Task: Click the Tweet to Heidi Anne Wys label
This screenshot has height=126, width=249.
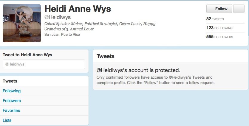Action: [27, 55]
